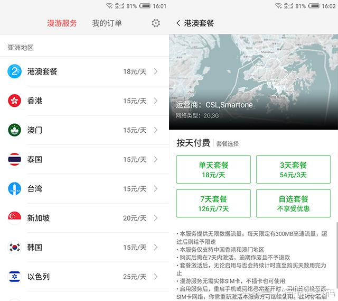Open the chevron on the 以色列 row

click(x=156, y=277)
